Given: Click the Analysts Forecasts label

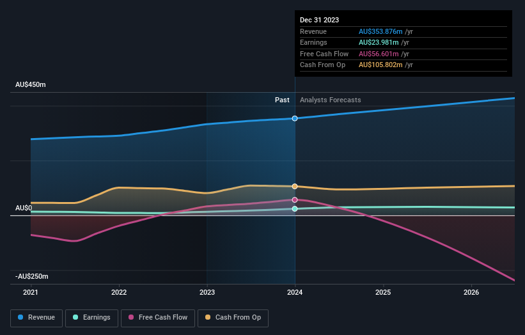Looking at the screenshot, I should click(331, 100).
